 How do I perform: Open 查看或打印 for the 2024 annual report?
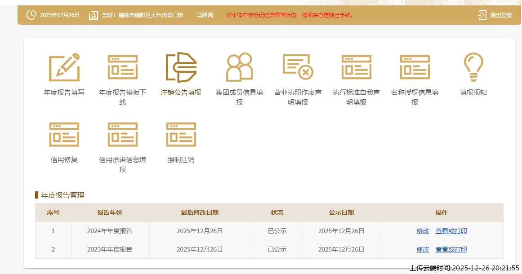[451, 230]
